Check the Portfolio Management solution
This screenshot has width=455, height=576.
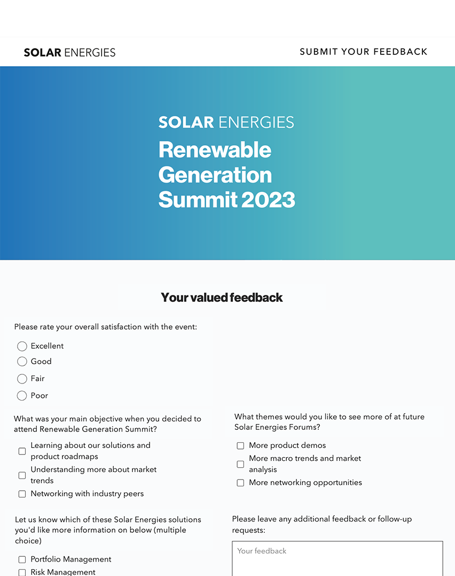click(22, 559)
